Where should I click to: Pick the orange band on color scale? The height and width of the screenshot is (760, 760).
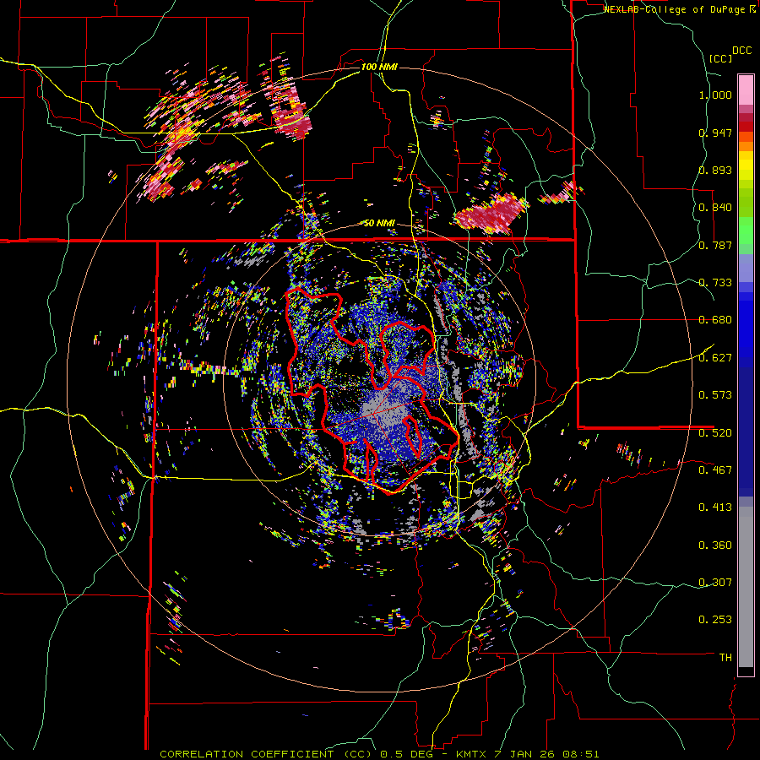746,146
